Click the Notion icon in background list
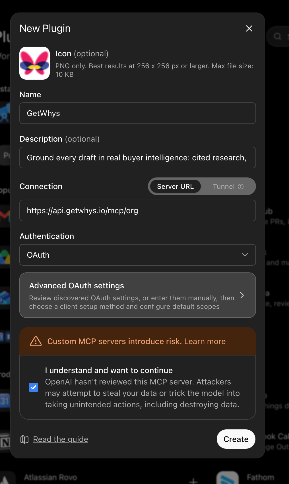289x484 pixels. point(5,442)
